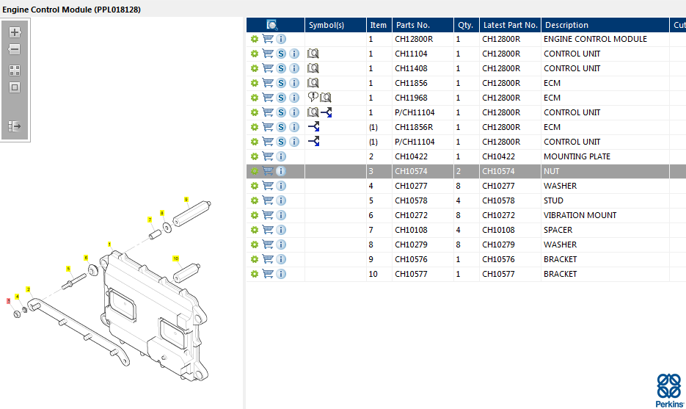This screenshot has width=686, height=409.
Task: Select yellow callout 2 on diagram
Action: tap(28, 289)
